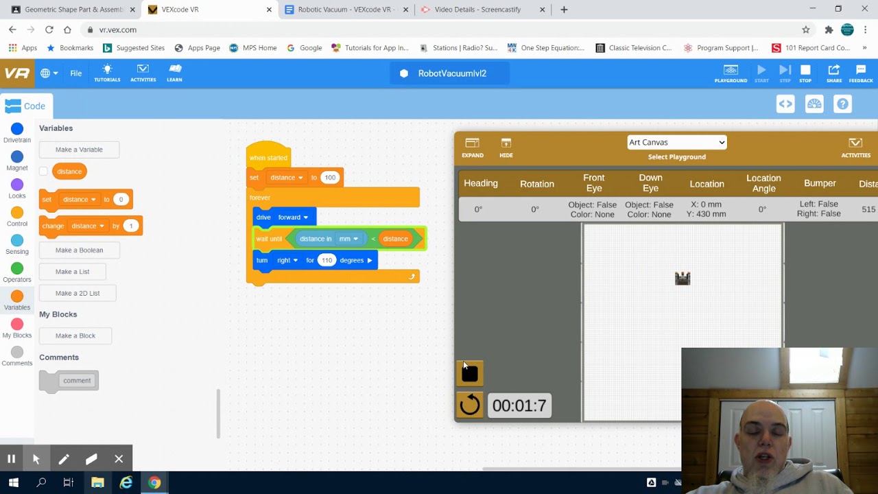The image size is (878, 494).
Task: Open the Feedback icon
Action: 861,73
